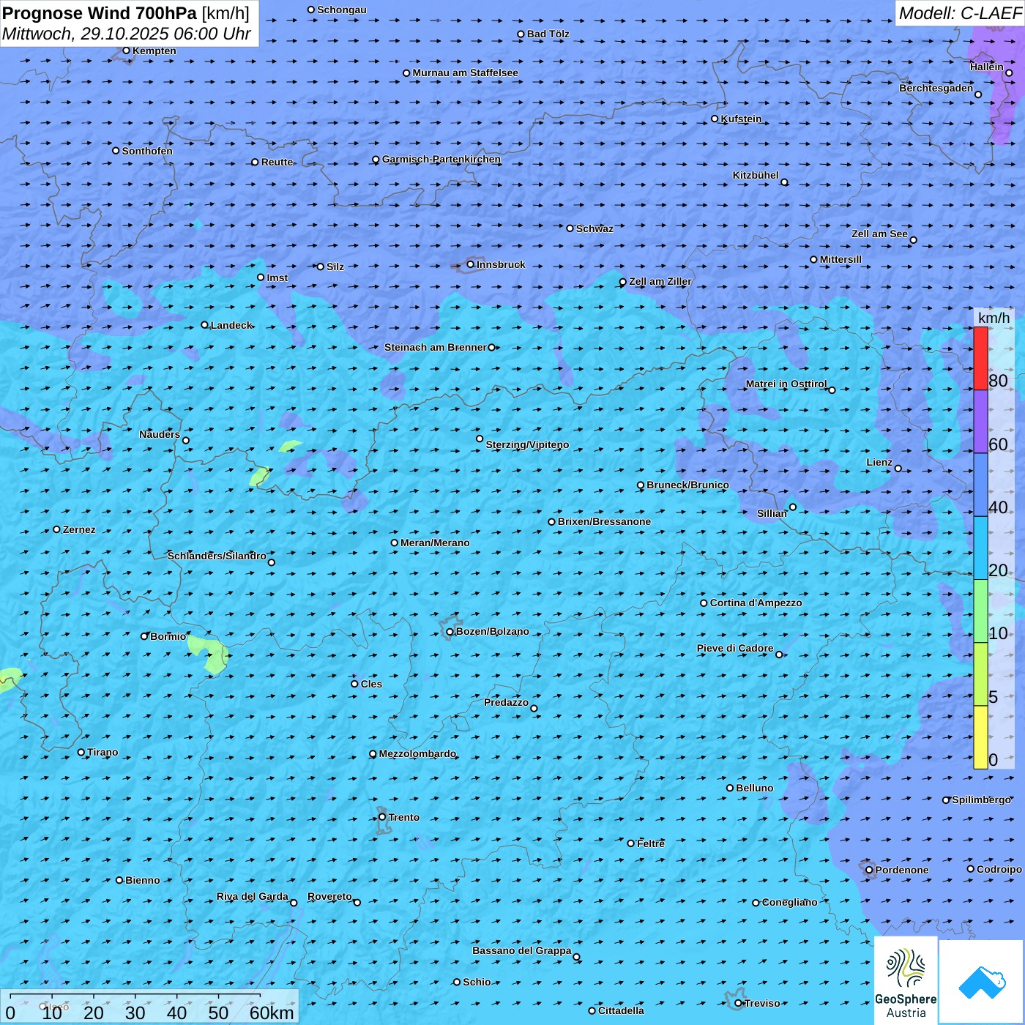The width and height of the screenshot is (1025, 1025).
Task: Click the 'km/h' legend heading
Action: [x=994, y=318]
